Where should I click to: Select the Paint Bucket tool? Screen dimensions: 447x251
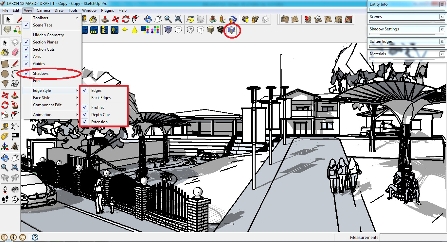click(5, 53)
